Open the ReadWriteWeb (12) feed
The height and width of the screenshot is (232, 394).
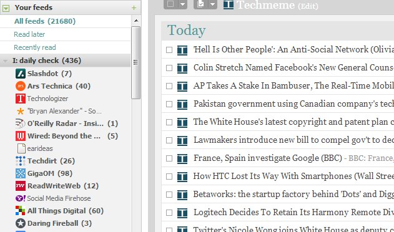point(63,186)
